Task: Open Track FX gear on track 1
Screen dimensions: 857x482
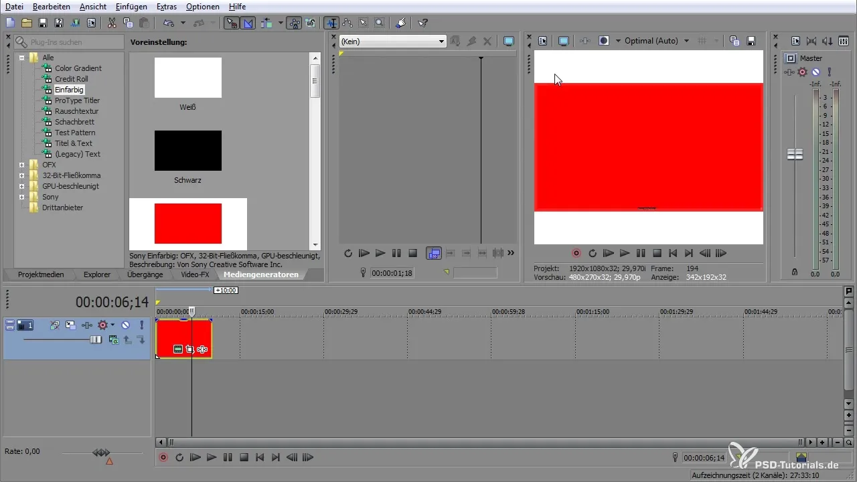Action: click(102, 325)
